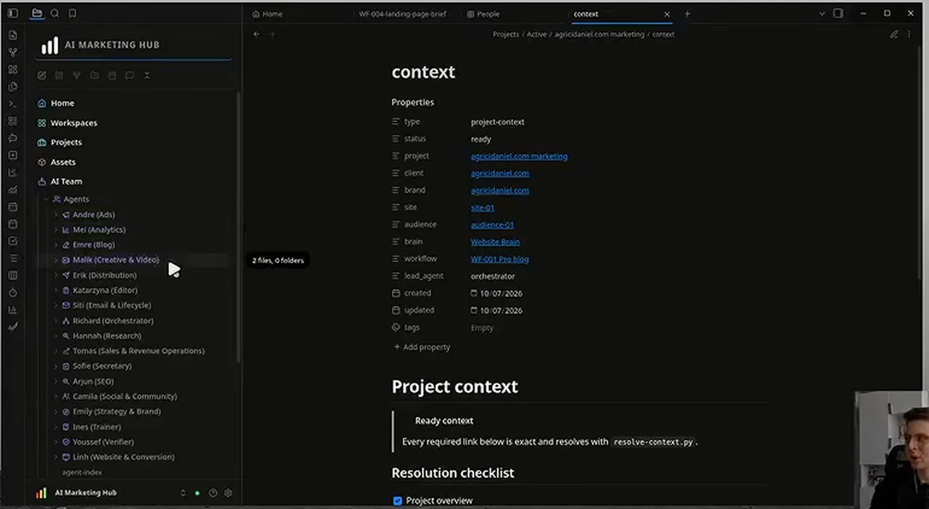Select the Malik (Creative & Video) folder
This screenshot has width=929, height=509.
click(115, 260)
